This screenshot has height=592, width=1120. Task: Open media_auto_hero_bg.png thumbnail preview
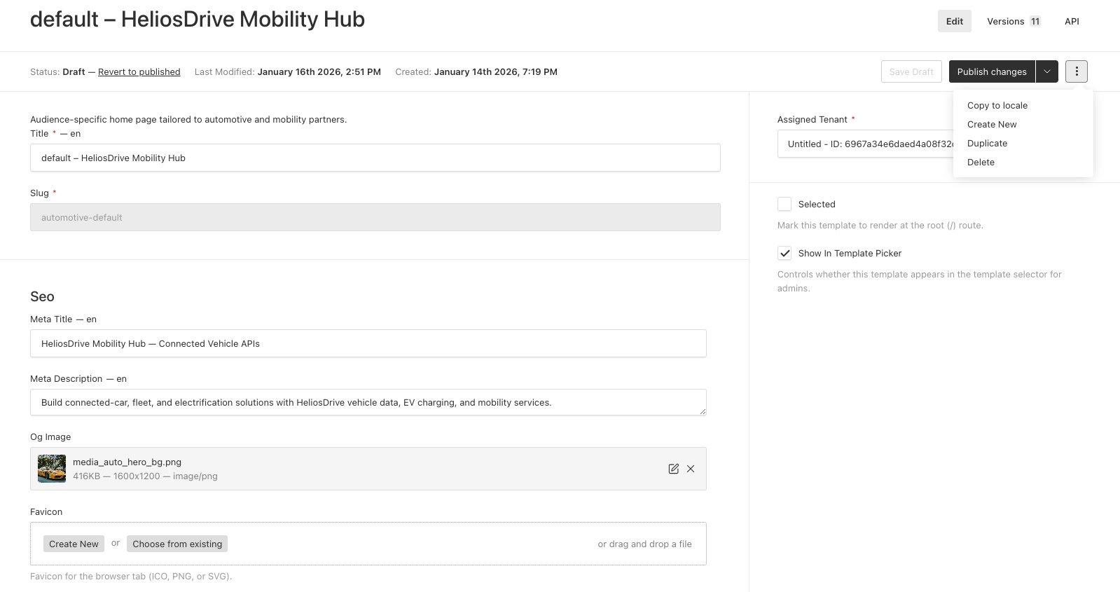tap(52, 469)
